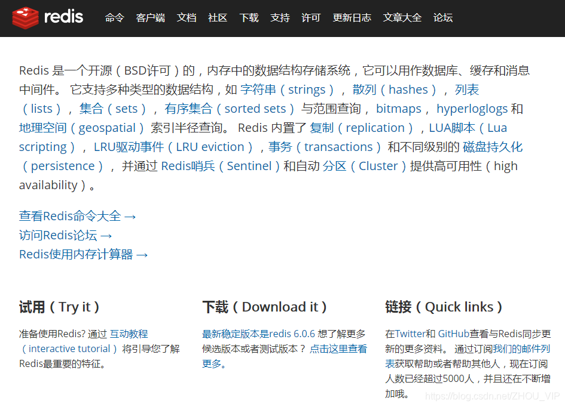Screen dimensions: 565x407
Task: Open the 下载 navigation item
Action: tap(249, 18)
